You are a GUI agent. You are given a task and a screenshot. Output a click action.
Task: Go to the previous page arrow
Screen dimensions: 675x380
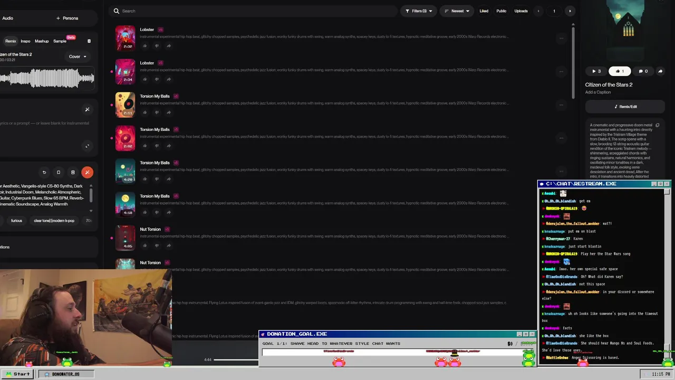538,11
